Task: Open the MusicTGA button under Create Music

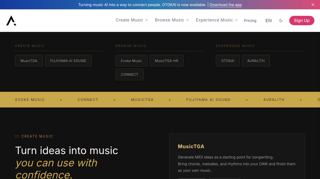Action: 29,61
